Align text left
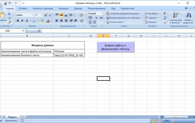Viewport: 195px width, 123px height. (57, 21)
